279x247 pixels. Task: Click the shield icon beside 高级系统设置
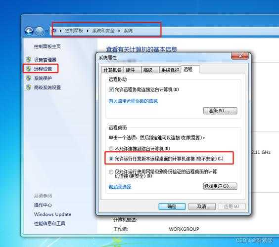(x=29, y=87)
